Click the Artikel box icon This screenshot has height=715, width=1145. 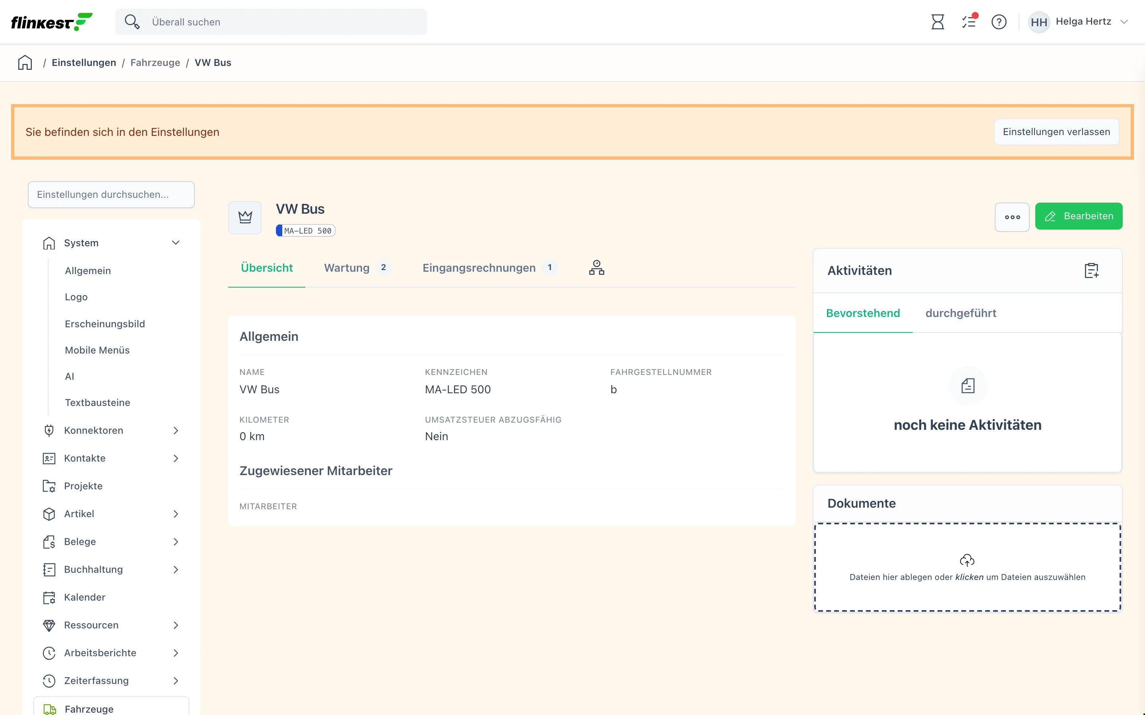coord(49,514)
